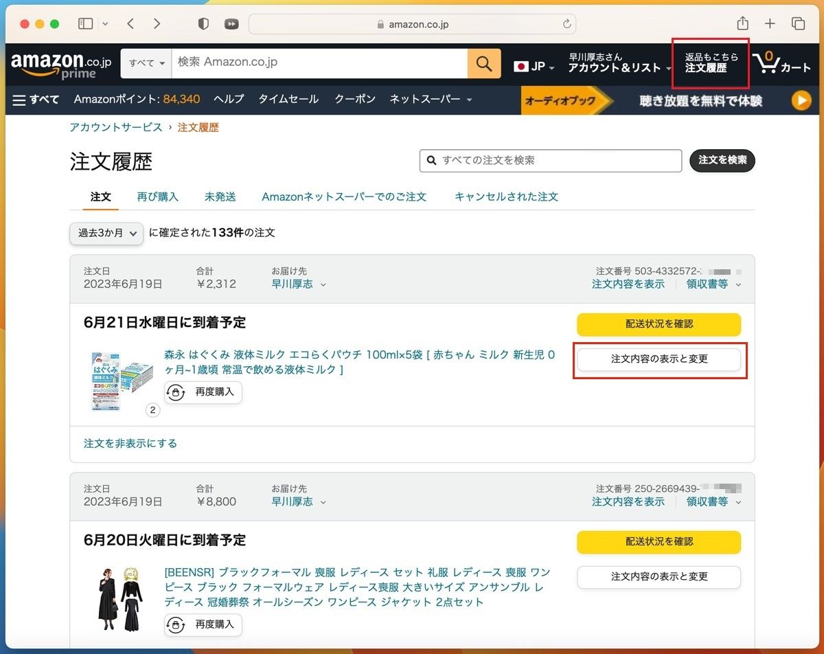824x654 pixels.
Task: Open the privacy shield icon
Action: [x=203, y=23]
